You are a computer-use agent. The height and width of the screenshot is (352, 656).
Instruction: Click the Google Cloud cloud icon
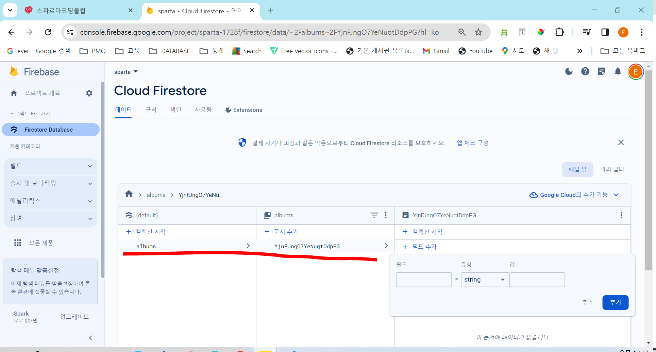point(534,195)
